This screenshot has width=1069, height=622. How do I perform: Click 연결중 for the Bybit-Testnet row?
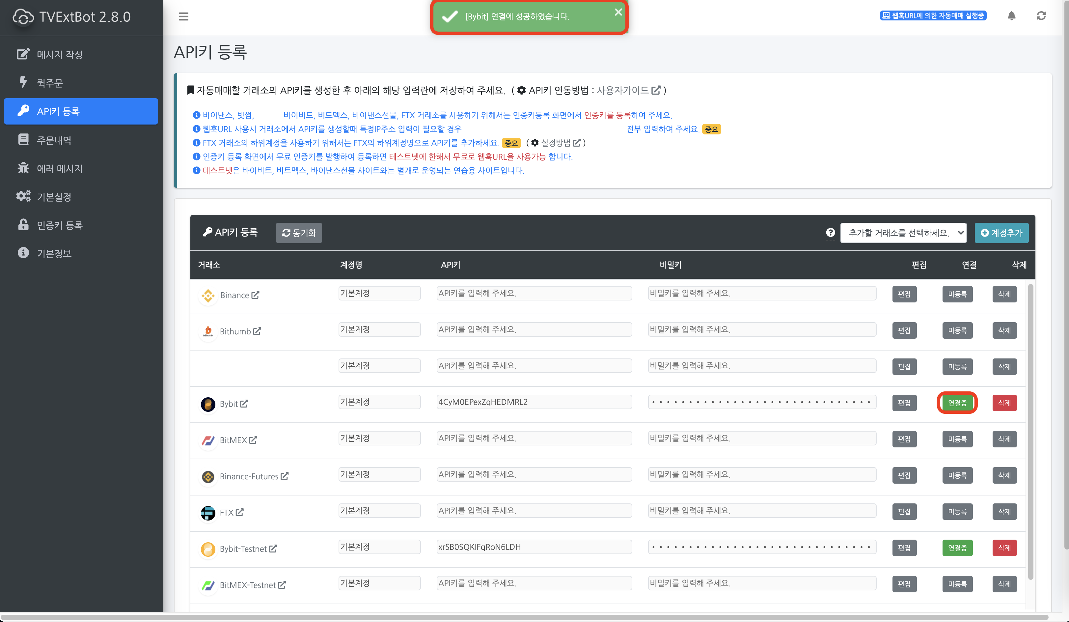pyautogui.click(x=957, y=548)
